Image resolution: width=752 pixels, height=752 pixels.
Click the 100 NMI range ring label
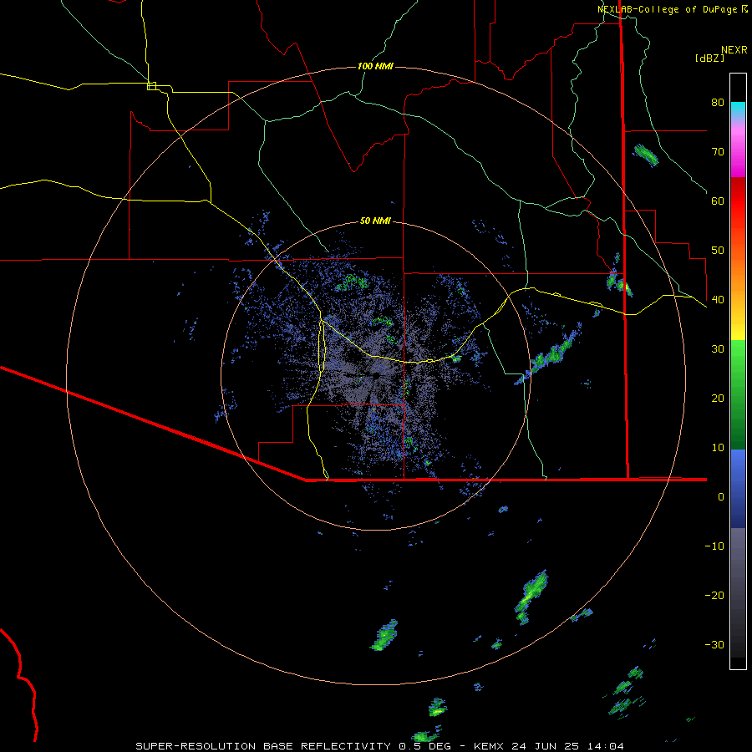pyautogui.click(x=375, y=66)
